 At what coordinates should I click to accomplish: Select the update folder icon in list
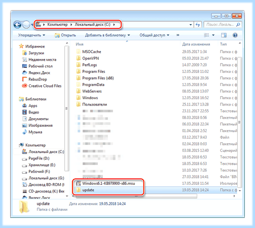click(78, 190)
